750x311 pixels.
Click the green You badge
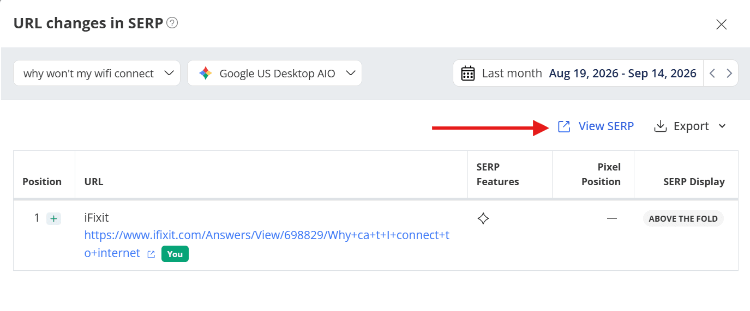(x=175, y=254)
